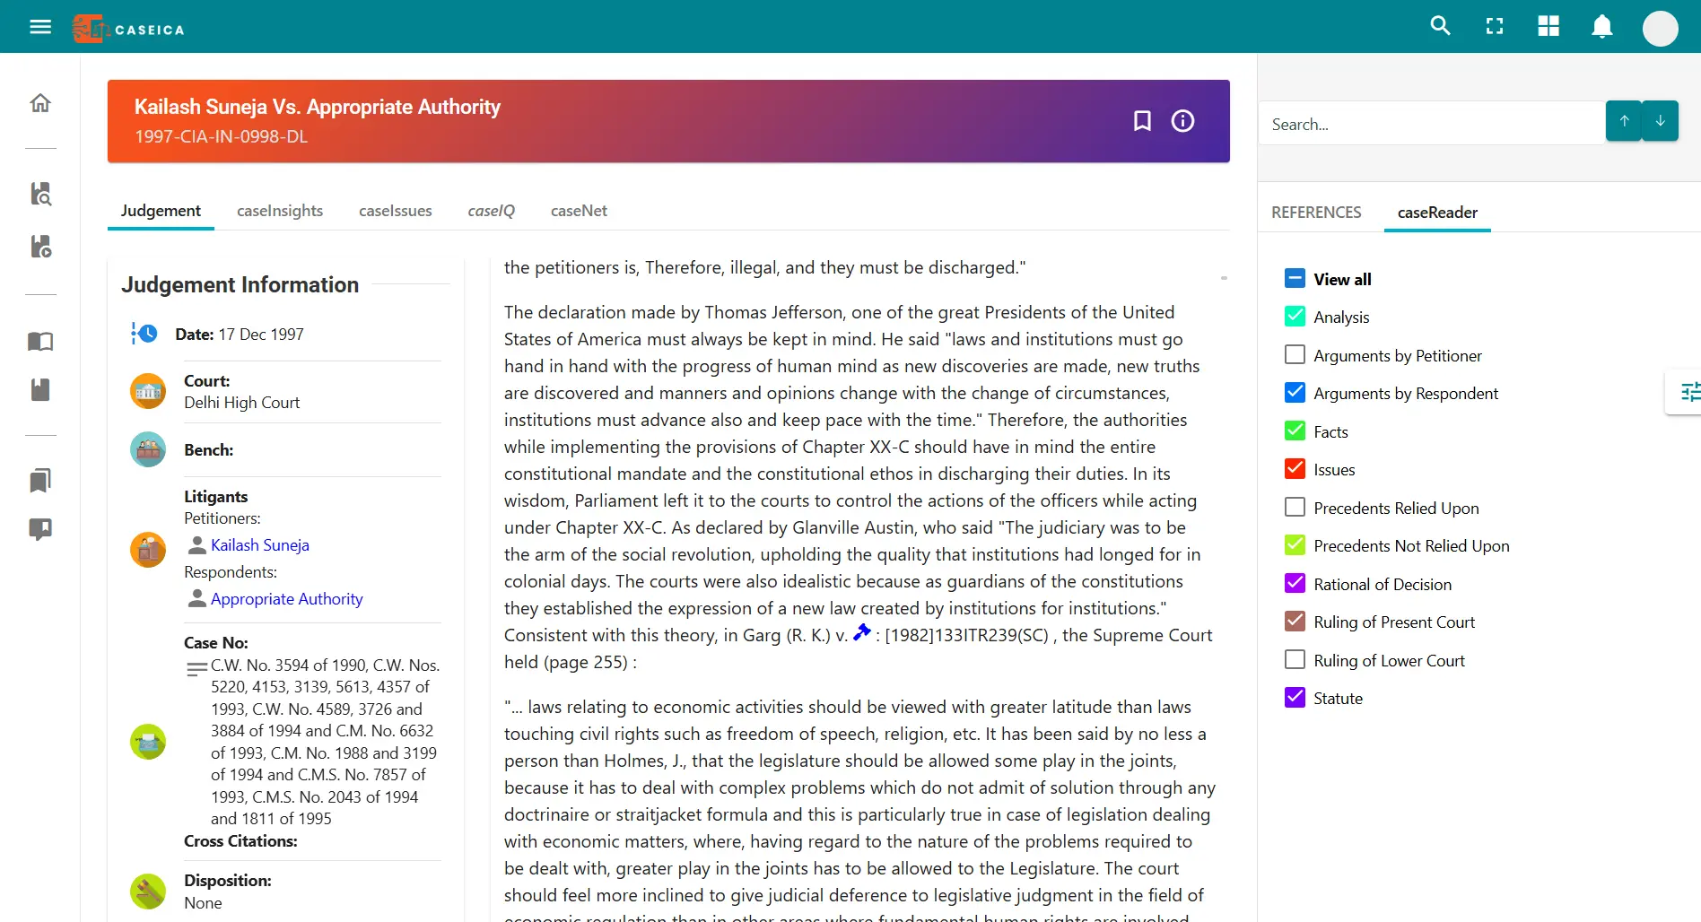Open the caseNet tab

[579, 211]
